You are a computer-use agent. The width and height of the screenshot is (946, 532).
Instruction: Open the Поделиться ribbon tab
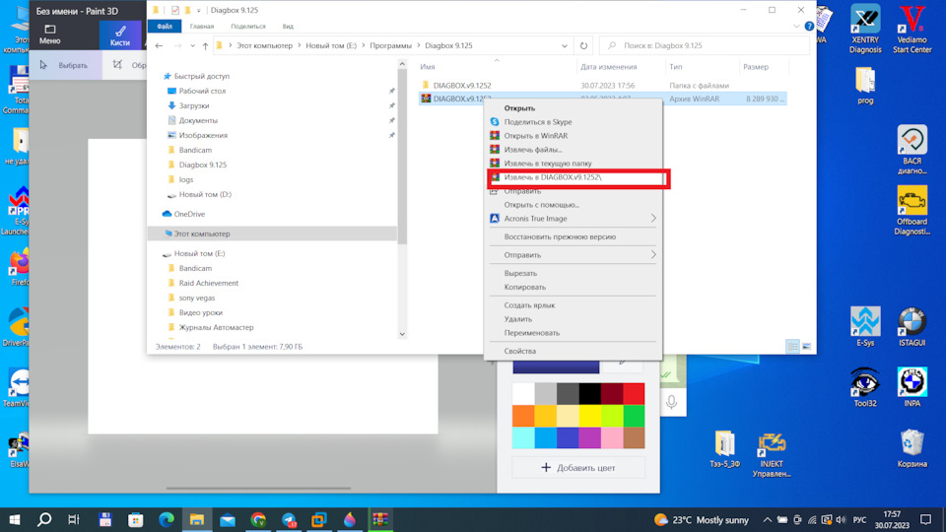coord(248,27)
